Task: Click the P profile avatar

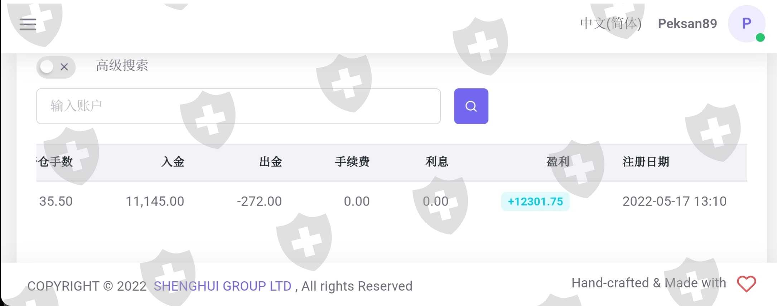Action: tap(746, 24)
